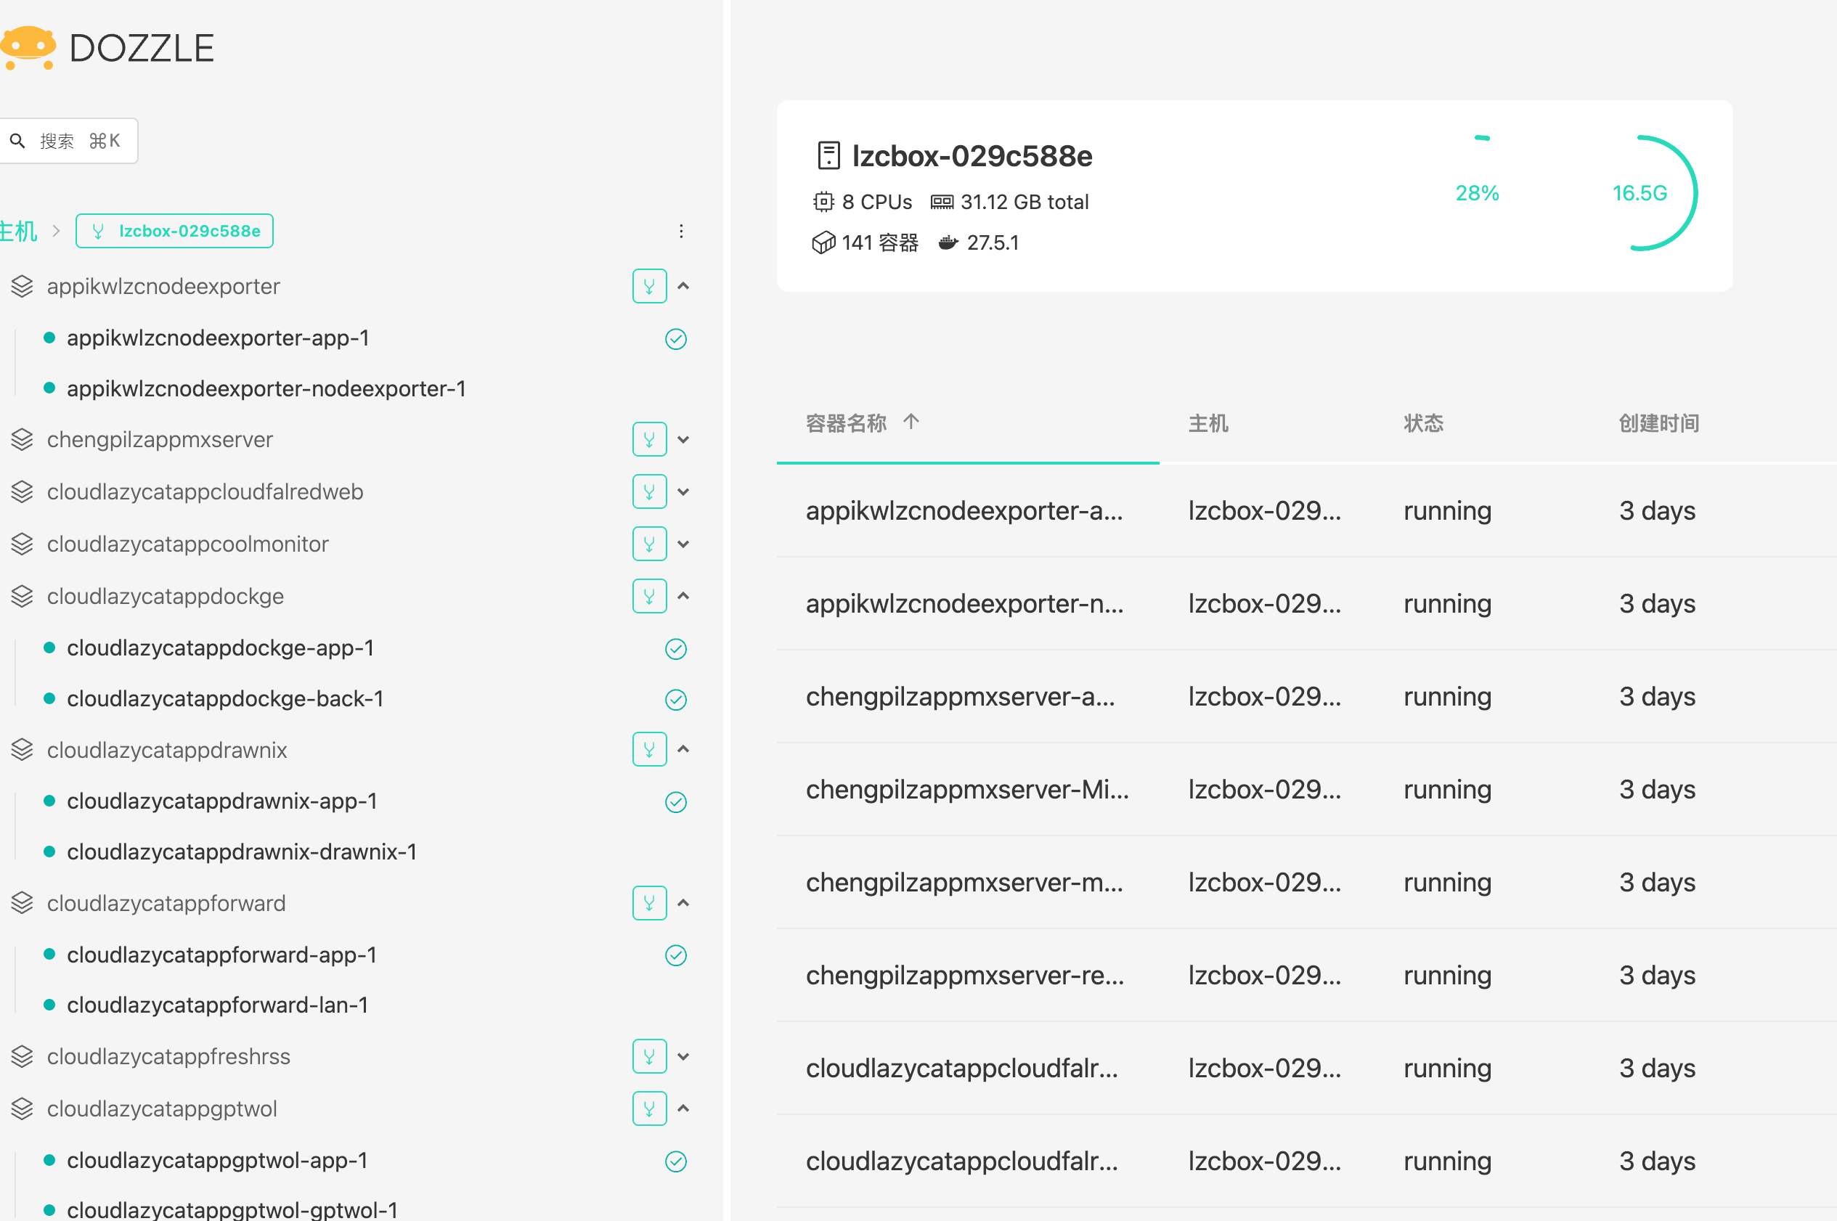Toggle check circle on cloudlazycatappdockge-back-1
1837x1221 pixels.
pos(676,699)
